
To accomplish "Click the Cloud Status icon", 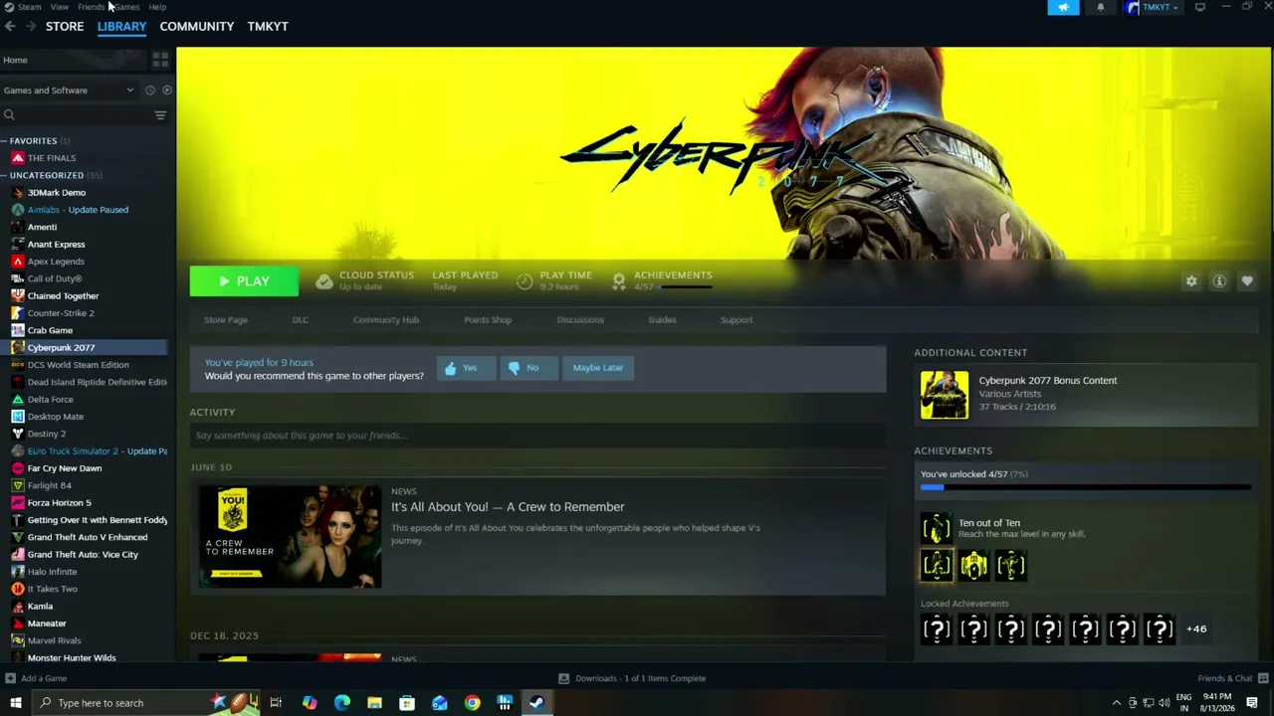I will pyautogui.click(x=324, y=281).
